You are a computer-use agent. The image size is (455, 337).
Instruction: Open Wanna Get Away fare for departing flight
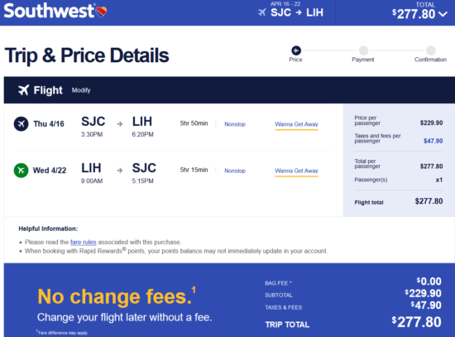point(296,124)
